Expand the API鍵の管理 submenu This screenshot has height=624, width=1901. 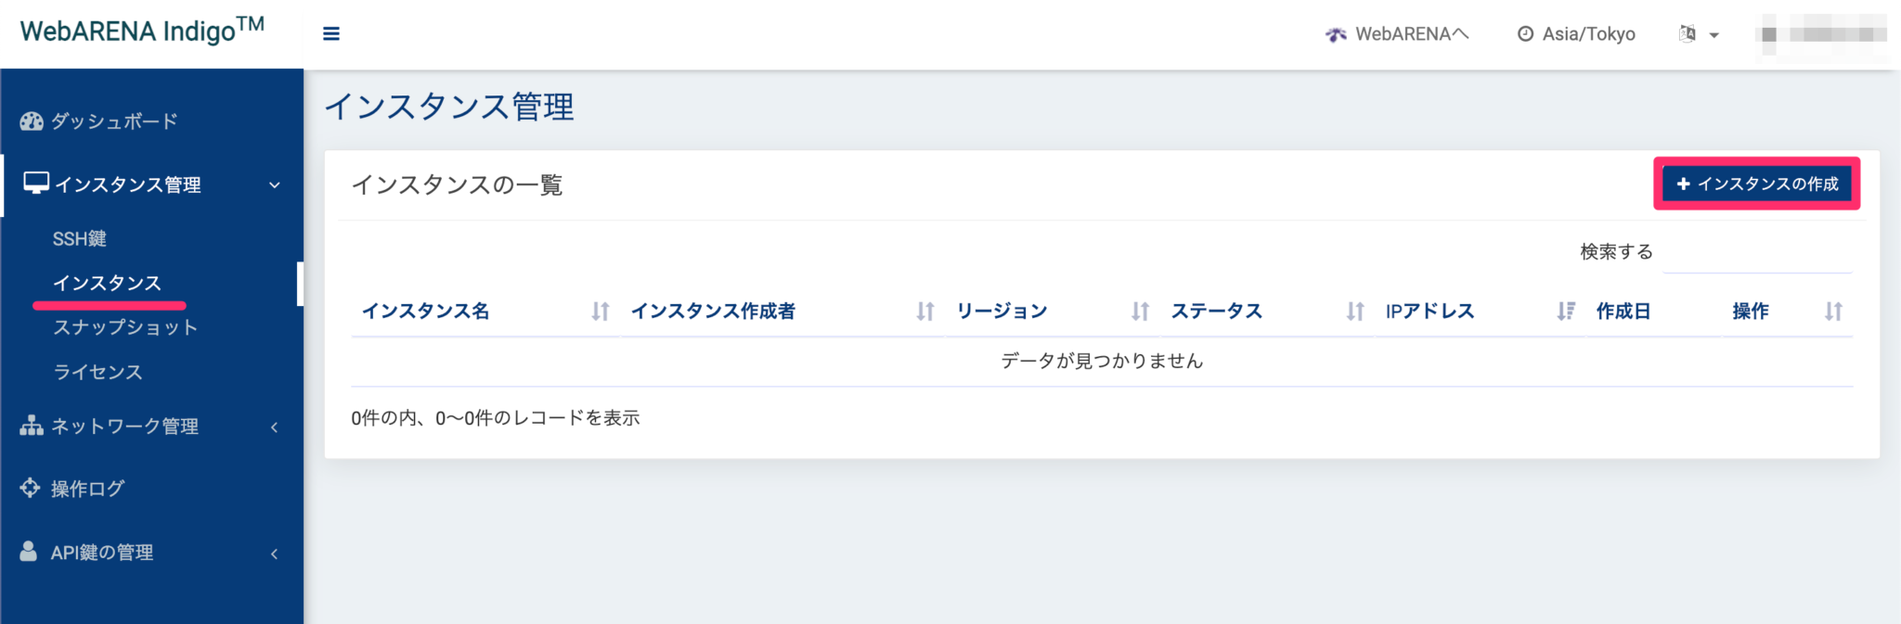tap(274, 553)
